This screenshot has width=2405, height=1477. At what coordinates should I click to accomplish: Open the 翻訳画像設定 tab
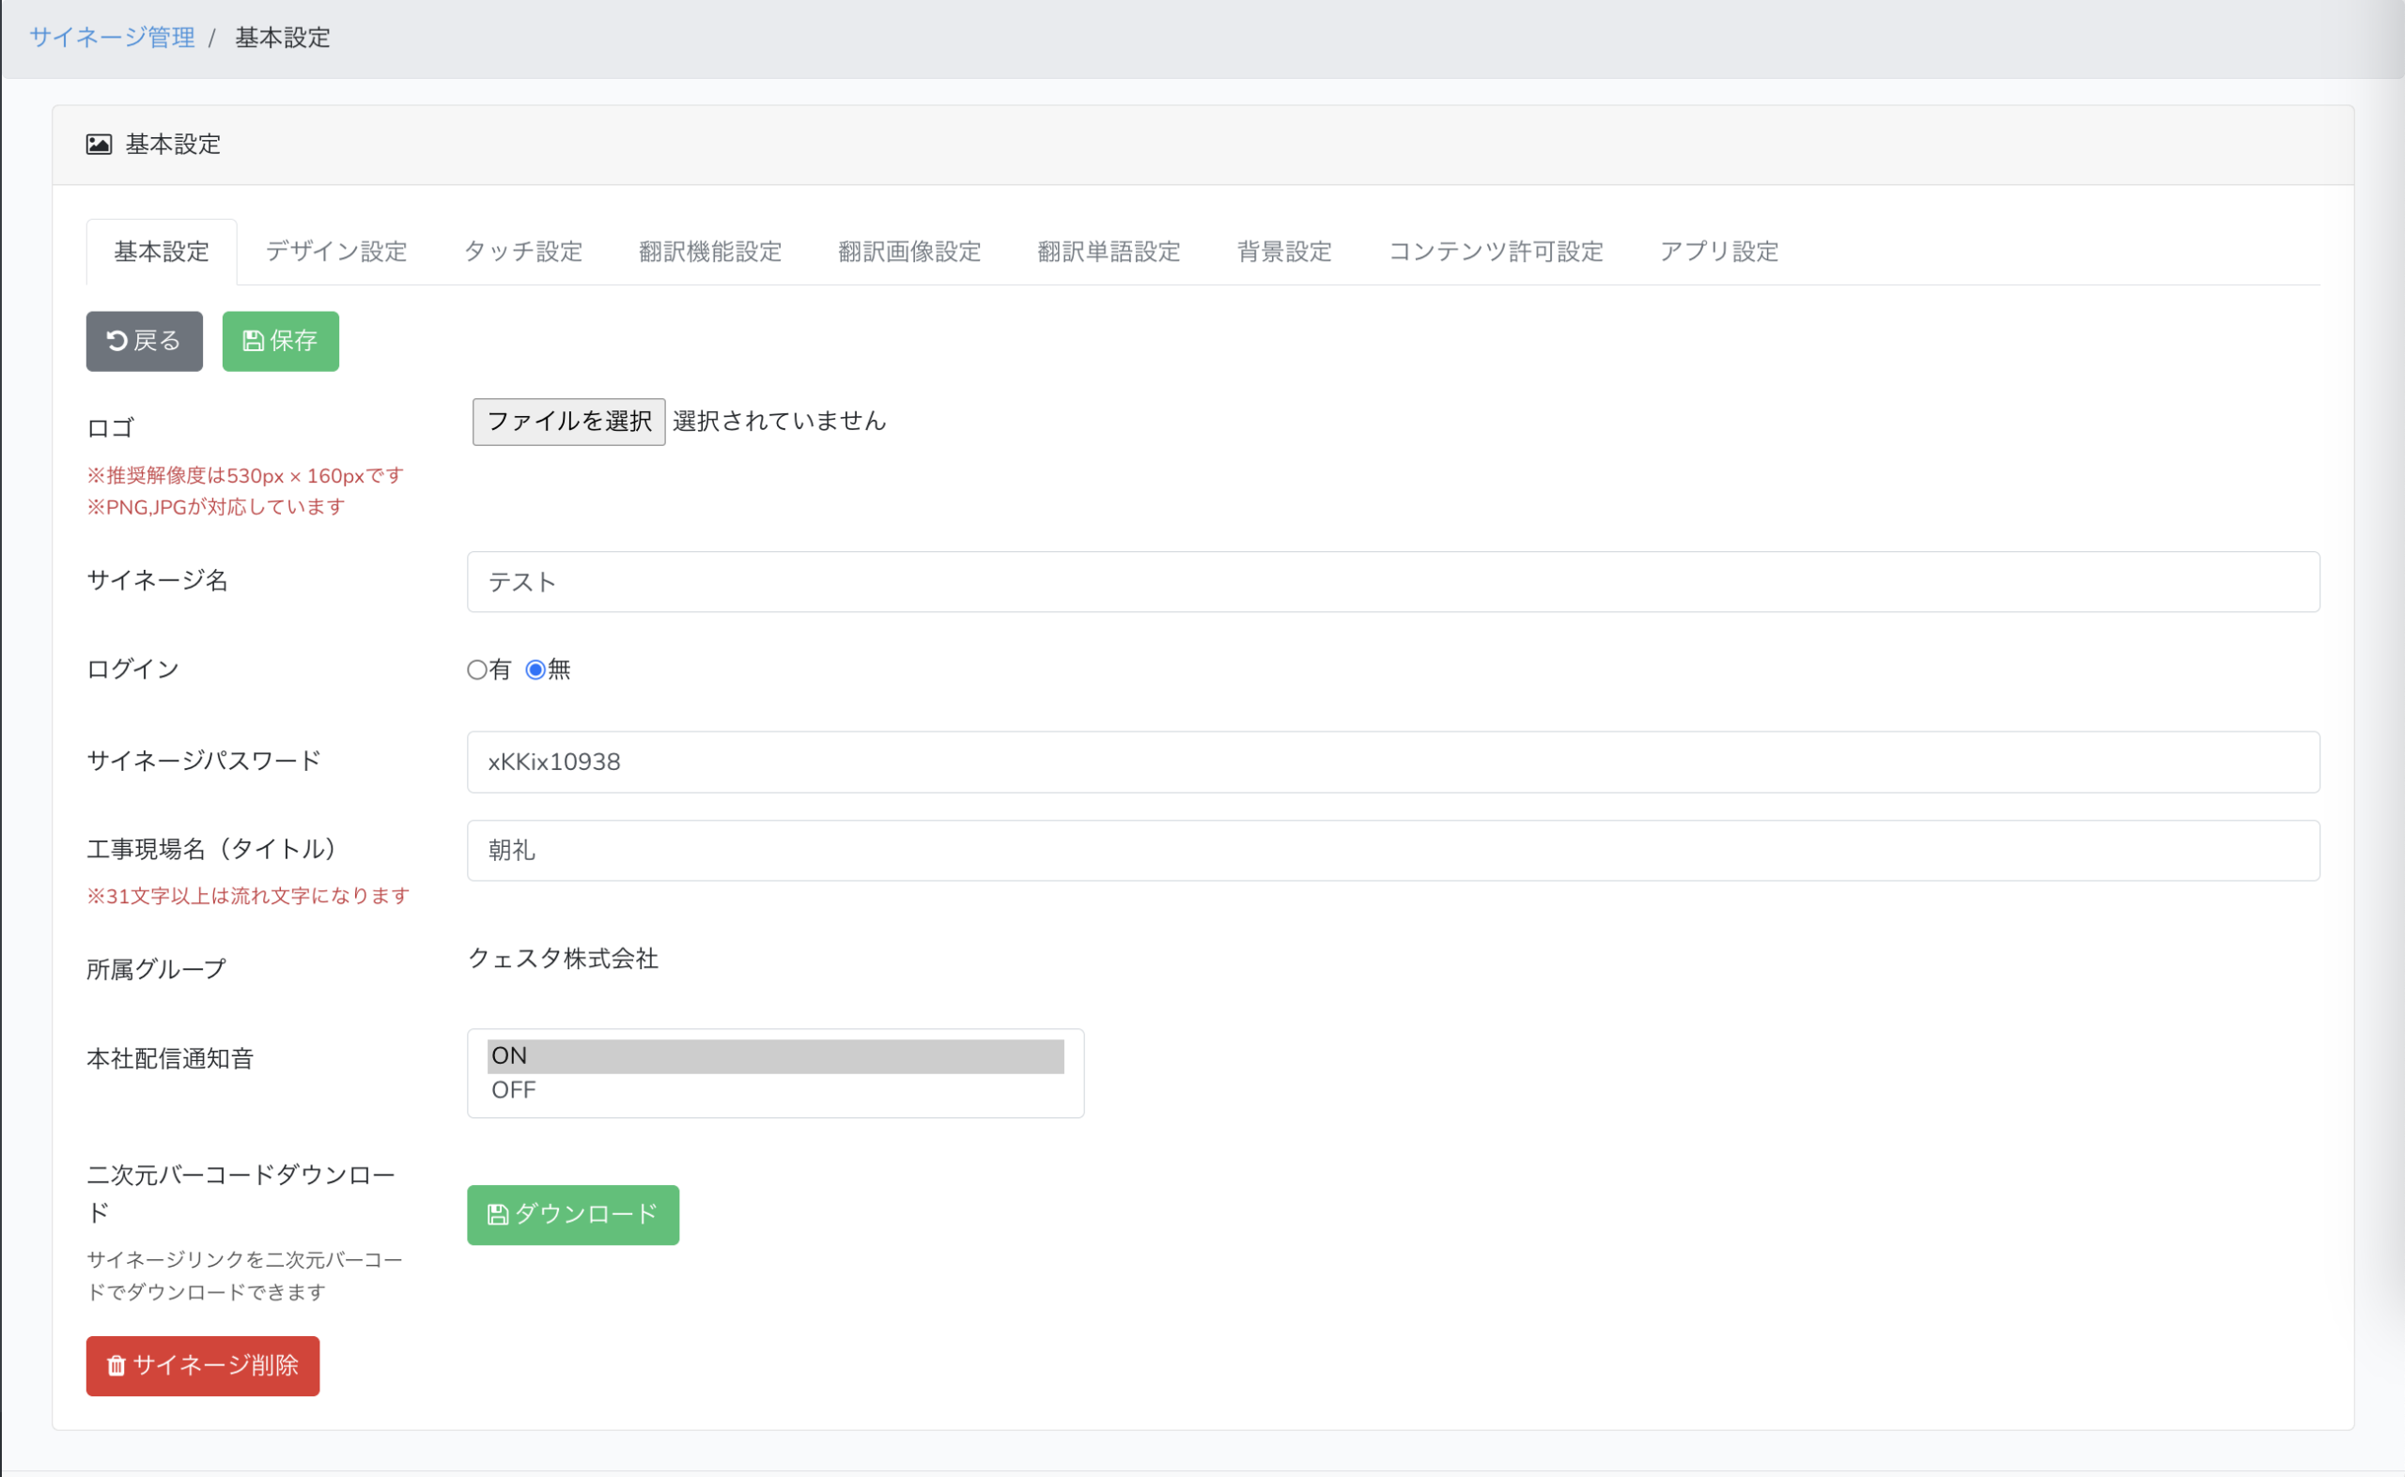coord(909,252)
